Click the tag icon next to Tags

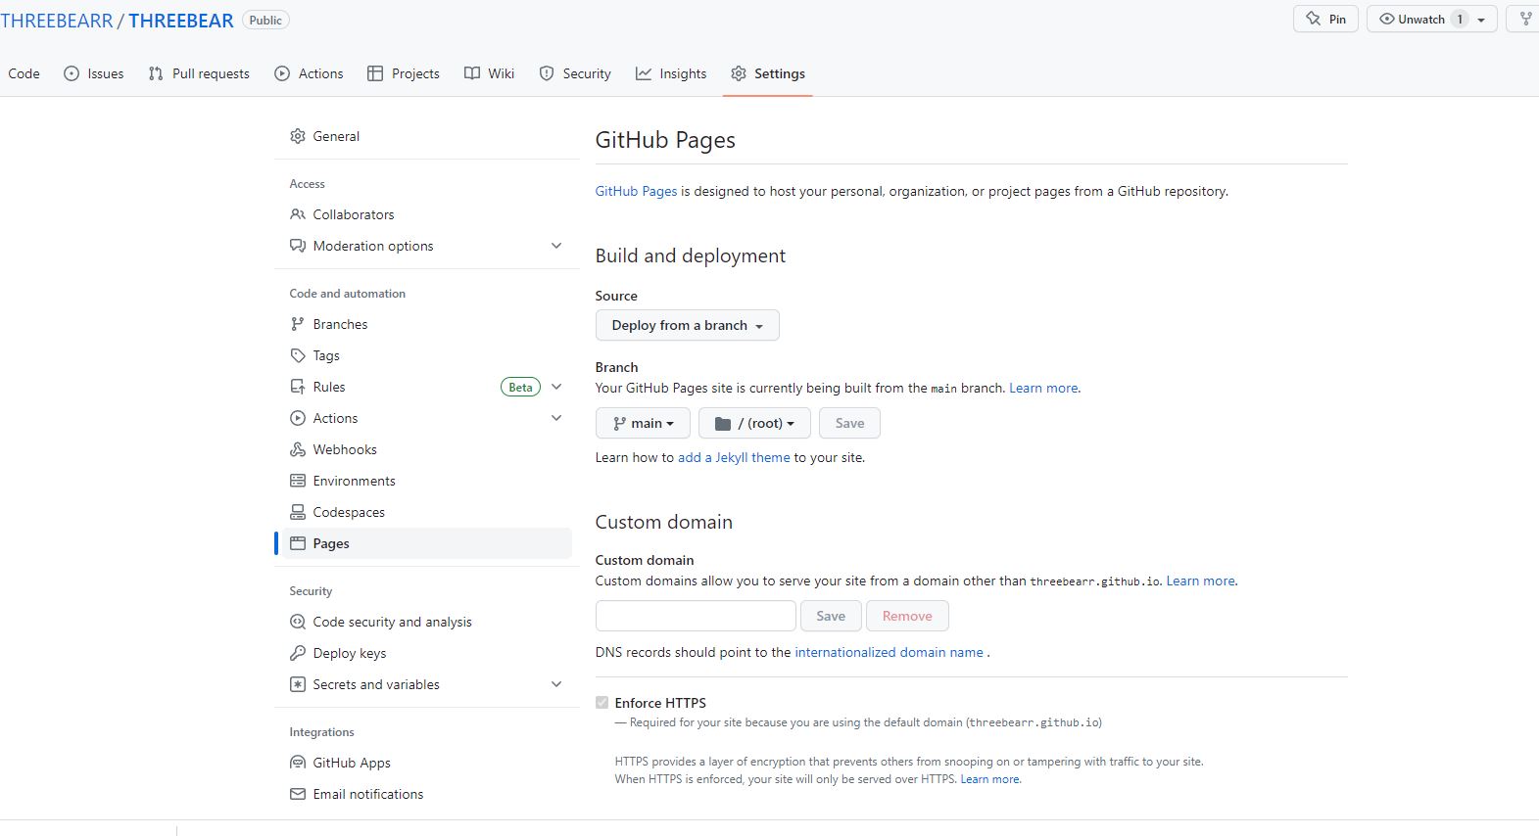(298, 355)
